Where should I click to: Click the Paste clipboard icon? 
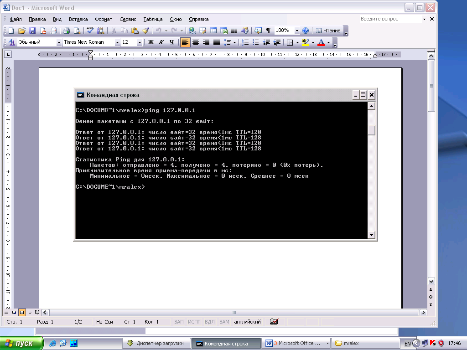(x=135, y=31)
